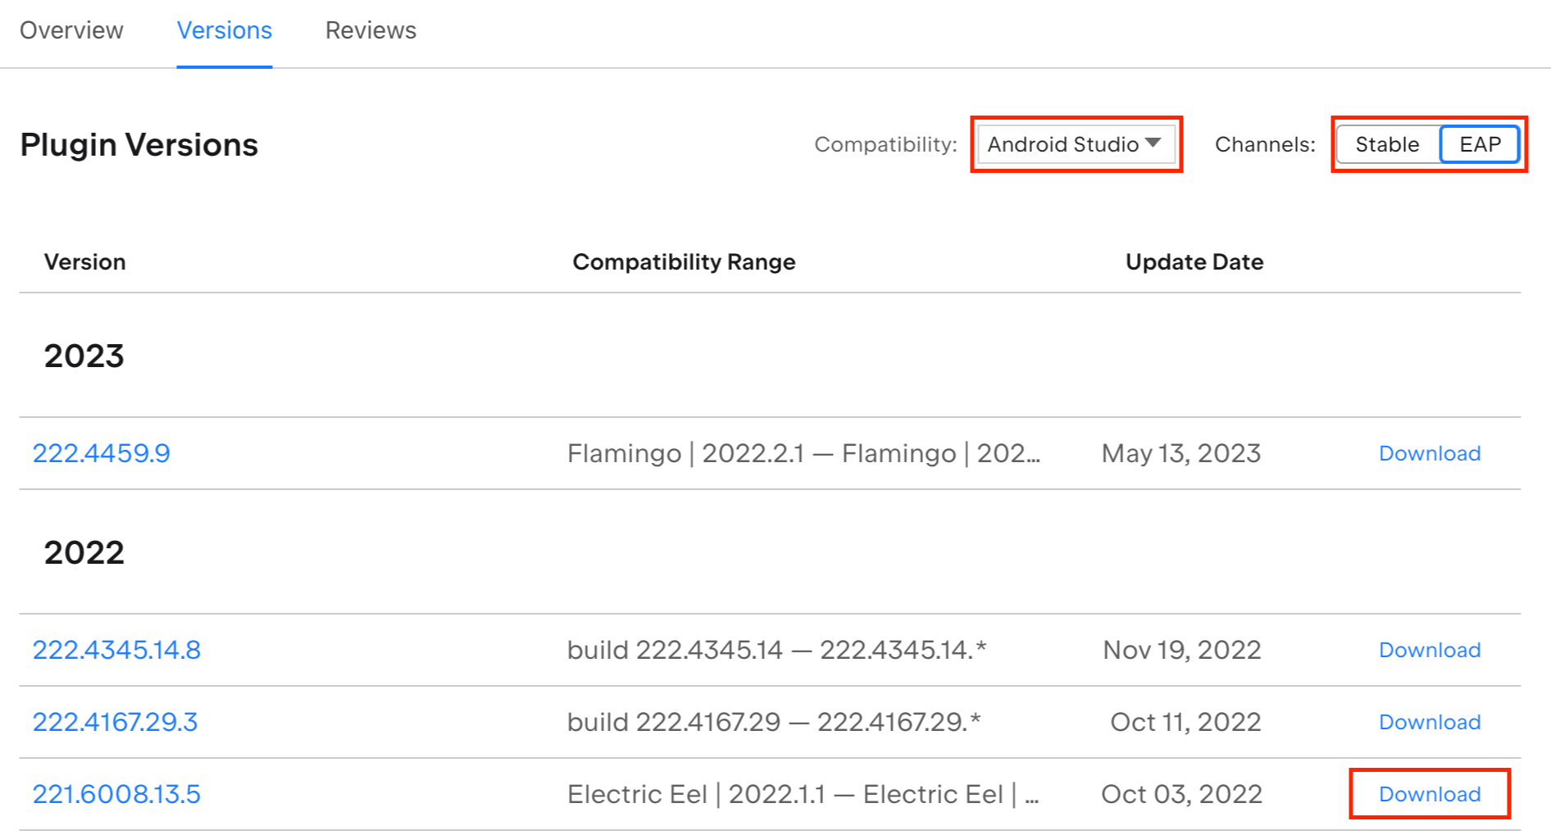The width and height of the screenshot is (1551, 835).
Task: Download the Nov 19, 2022 version
Action: coord(1430,650)
